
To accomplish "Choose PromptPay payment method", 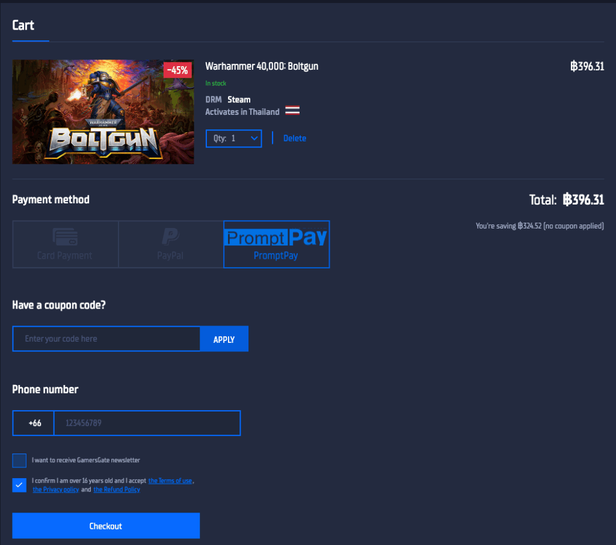I will coord(277,244).
